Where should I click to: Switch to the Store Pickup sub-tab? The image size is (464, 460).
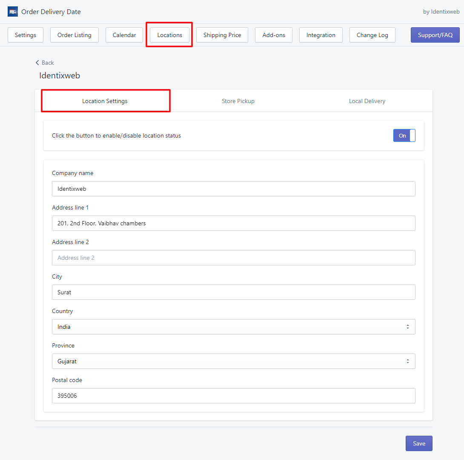coord(238,101)
